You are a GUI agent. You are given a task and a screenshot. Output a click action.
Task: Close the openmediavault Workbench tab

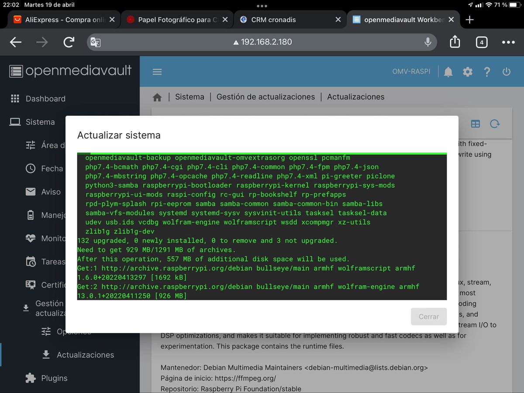(x=451, y=20)
